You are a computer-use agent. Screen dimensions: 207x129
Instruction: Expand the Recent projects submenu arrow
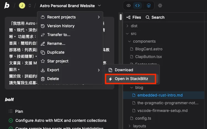(x=99, y=17)
